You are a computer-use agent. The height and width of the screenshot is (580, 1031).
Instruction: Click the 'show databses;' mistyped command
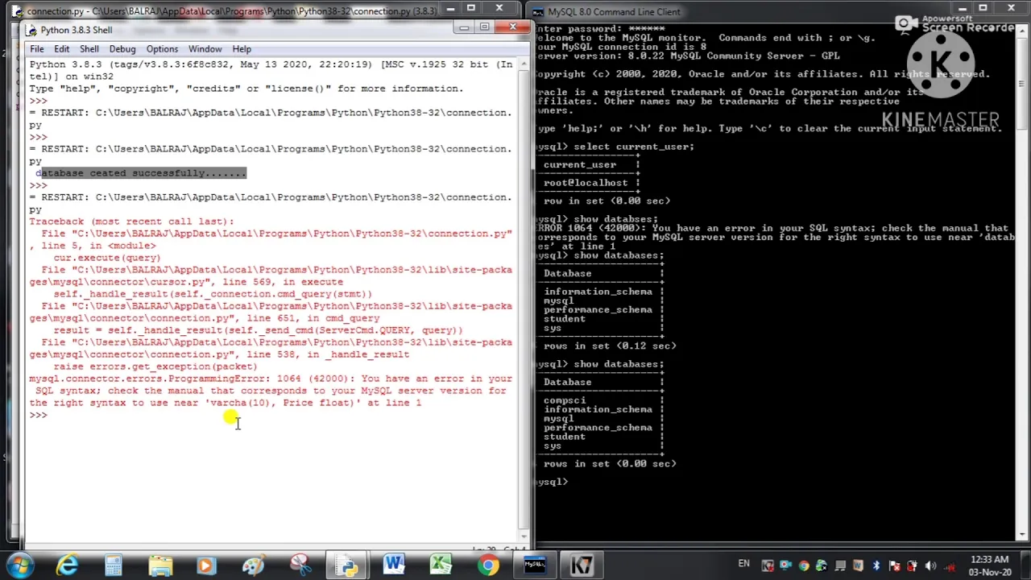coord(616,219)
